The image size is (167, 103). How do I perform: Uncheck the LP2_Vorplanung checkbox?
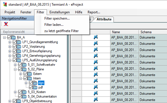click(x=15, y=47)
